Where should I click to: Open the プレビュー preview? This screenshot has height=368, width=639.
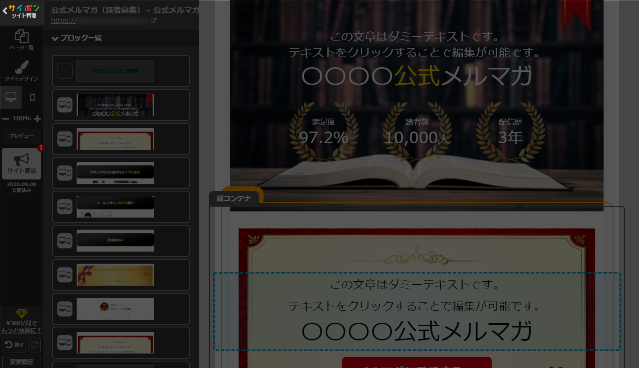(x=22, y=136)
